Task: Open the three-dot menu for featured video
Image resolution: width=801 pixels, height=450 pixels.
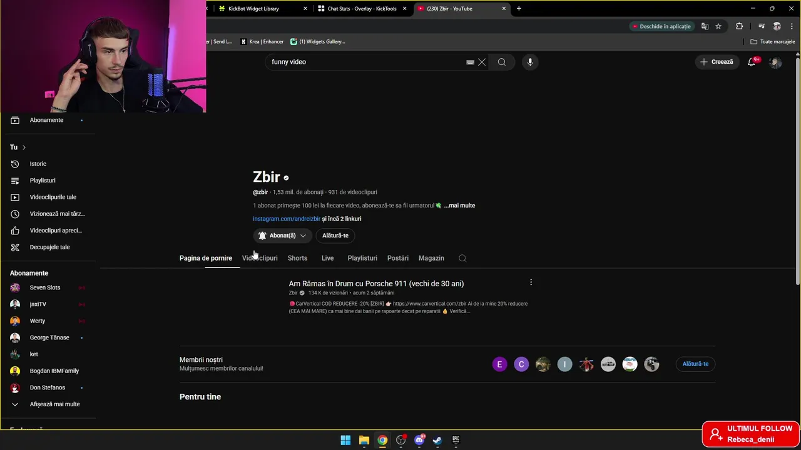Action: pos(531,282)
